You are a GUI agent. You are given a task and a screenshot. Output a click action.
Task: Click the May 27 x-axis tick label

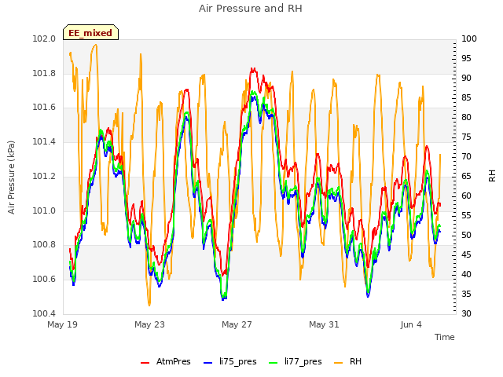[x=237, y=324]
